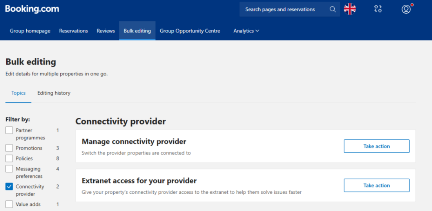This screenshot has width=432, height=211.
Task: Tick the Promotions filter checkbox
Action: [9, 148]
